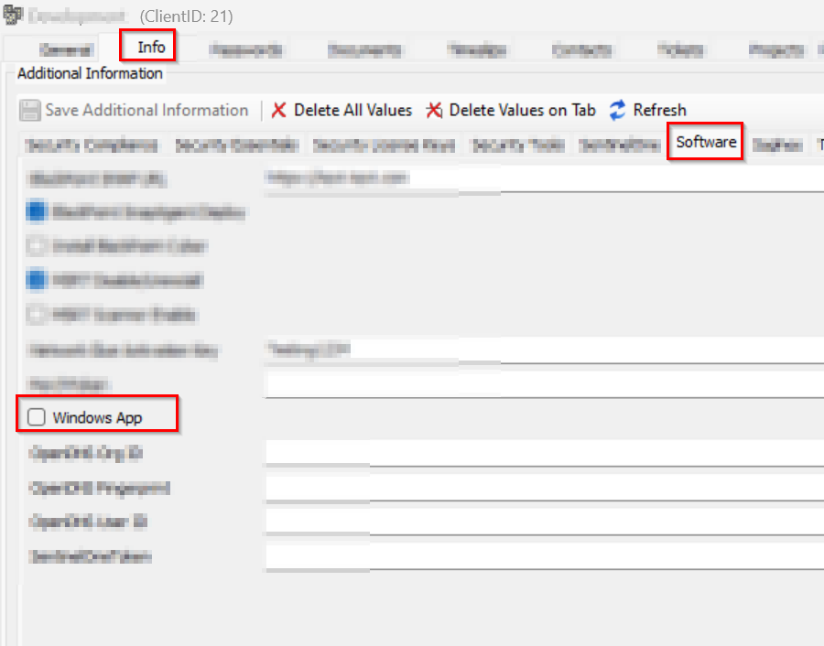Select the Software sub-tab
This screenshot has height=646, width=824.
tap(706, 142)
